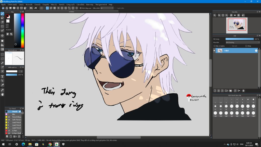Viewport: 261px width, 147px height.
Task: Click the navigator preview thumbnail
Action: 237,25
